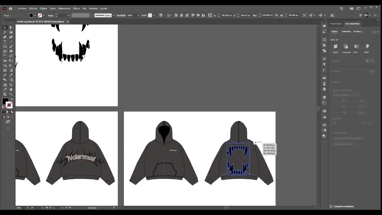Open the Efecto menu

pyautogui.click(x=76, y=8)
